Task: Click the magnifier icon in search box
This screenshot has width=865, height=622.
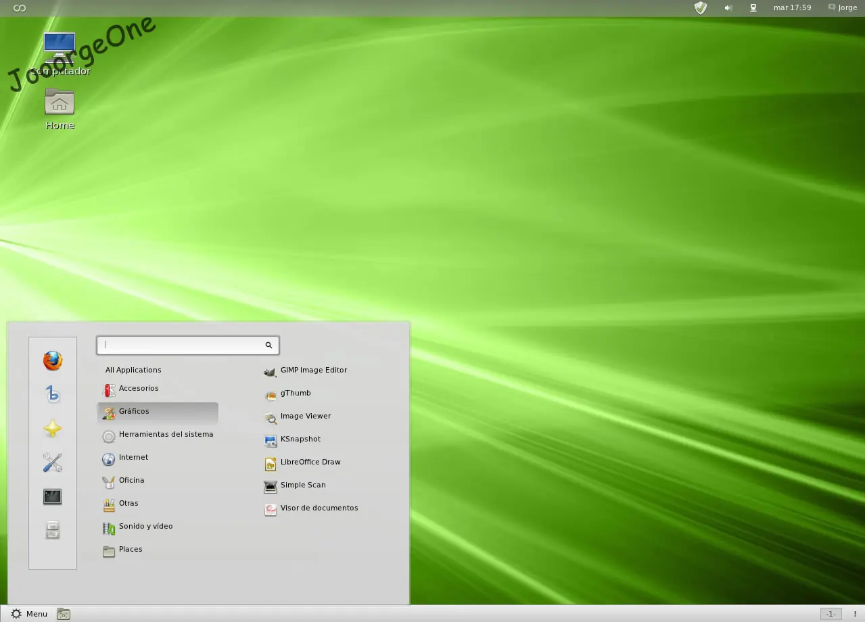Action: click(x=268, y=345)
